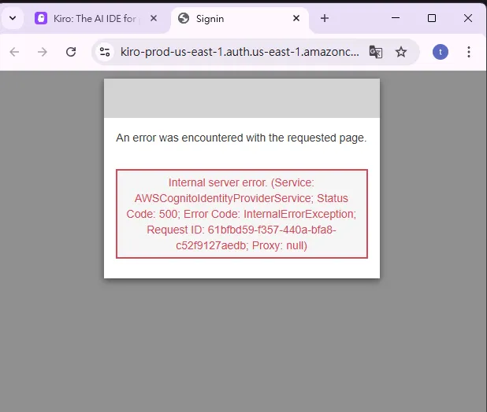Open the Chrome three-dot menu
Screen dimensions: 487x412
(469, 52)
